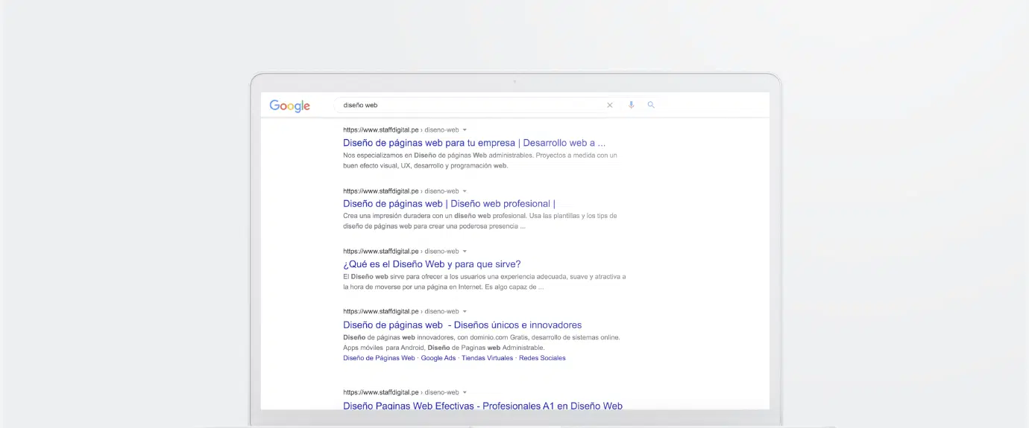1029x428 pixels.
Task: Open 'Diseño Paginas Web Efectivas - Profesionales A1' result
Action: [x=482, y=406]
